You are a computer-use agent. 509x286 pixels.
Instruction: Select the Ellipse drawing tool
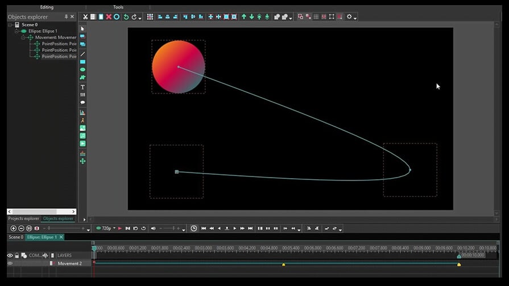[83, 70]
